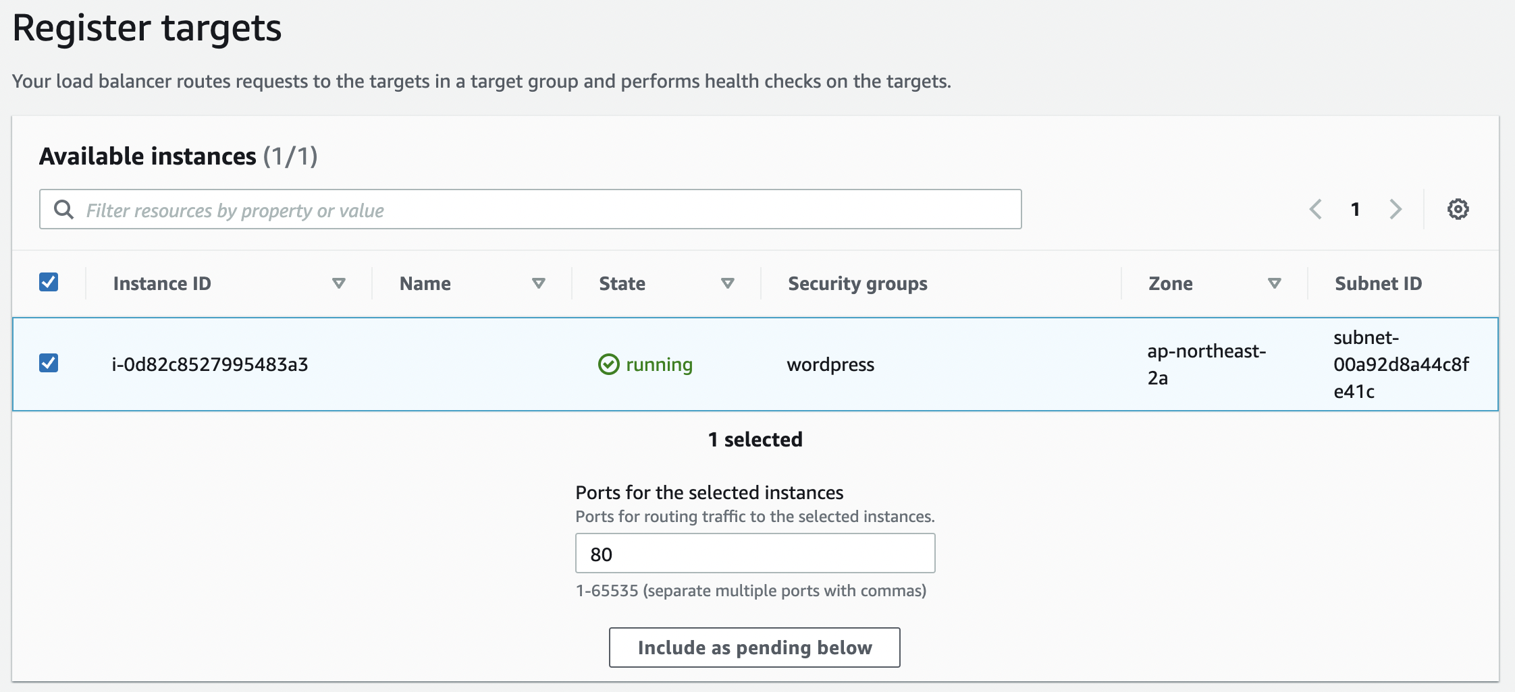Click the search magnifier icon
The image size is (1515, 692).
pos(64,210)
